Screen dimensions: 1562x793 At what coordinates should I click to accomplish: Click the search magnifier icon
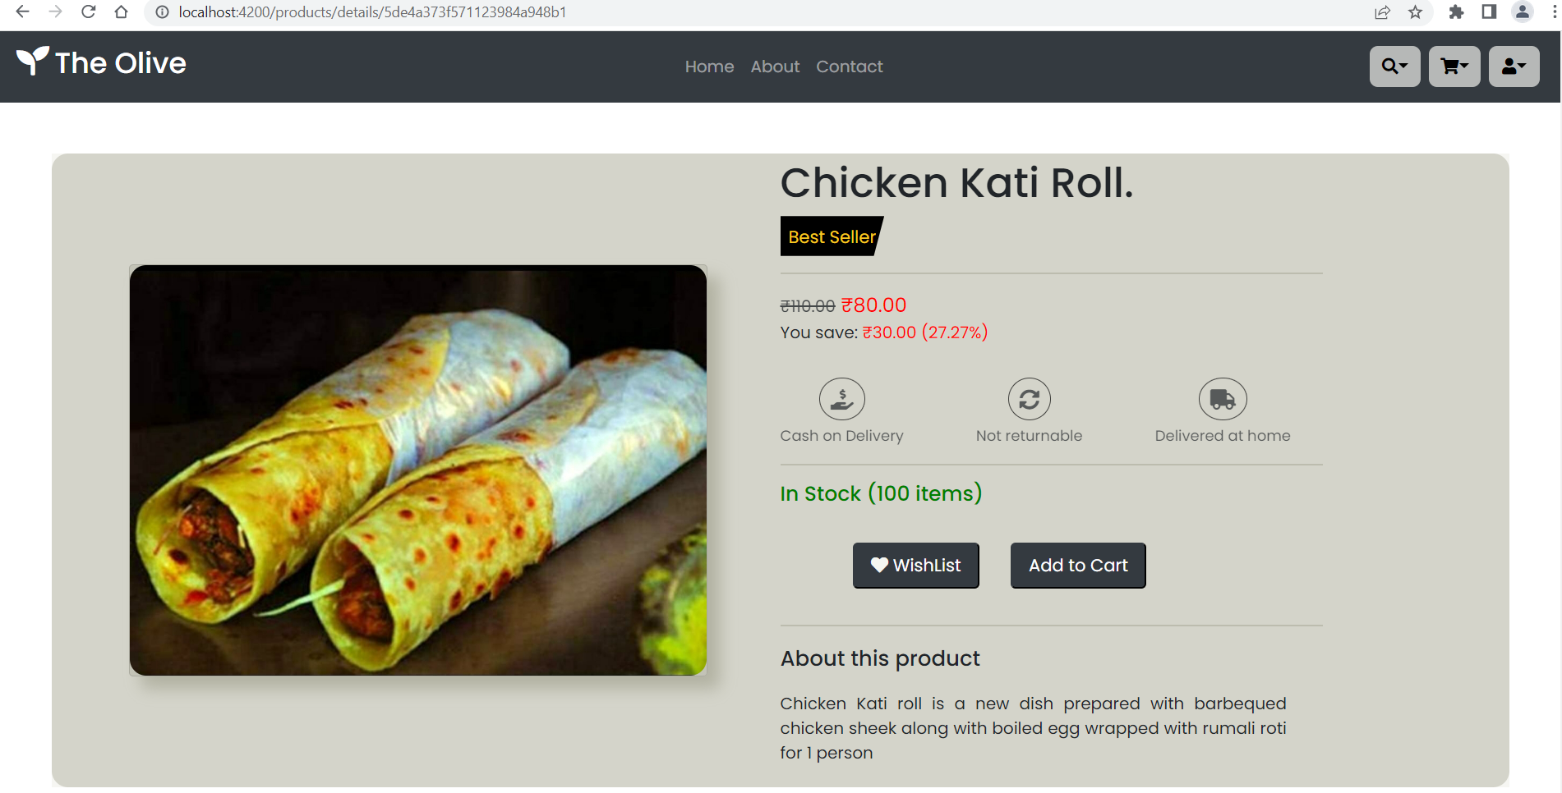point(1389,66)
